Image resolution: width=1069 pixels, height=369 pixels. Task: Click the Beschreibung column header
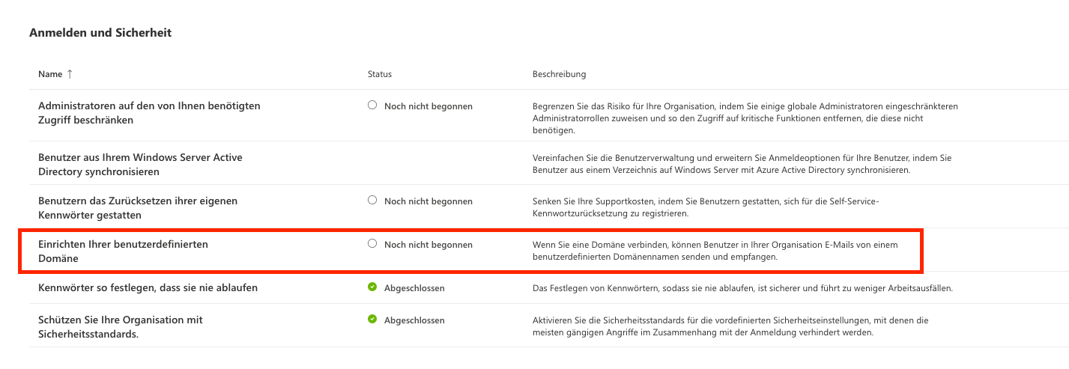pos(559,74)
